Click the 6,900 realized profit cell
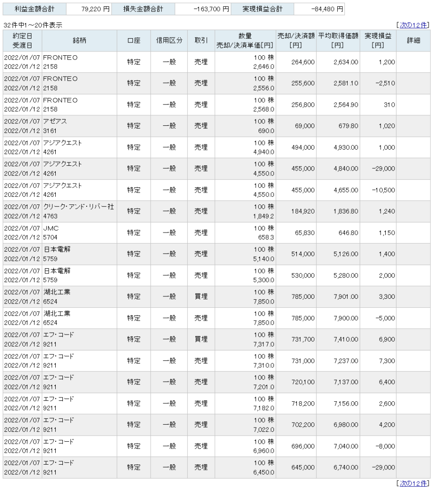Viewport: 432px width, 488px height. pos(387,339)
